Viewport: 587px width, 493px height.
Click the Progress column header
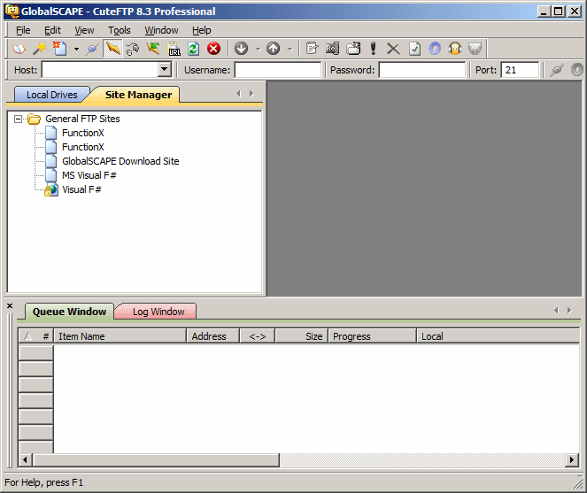point(373,336)
